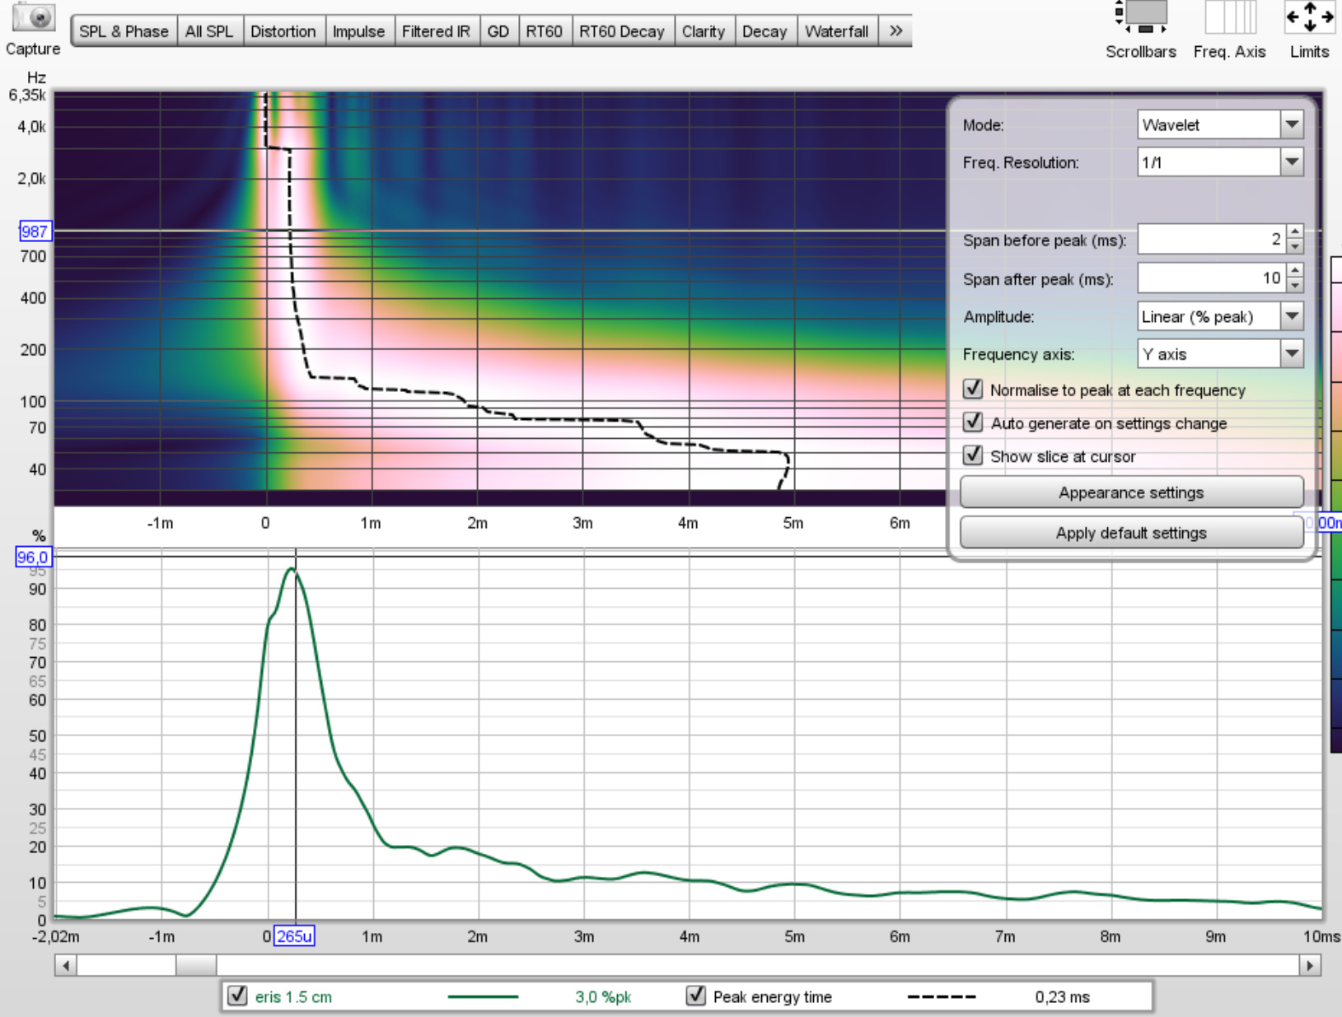1342x1017 pixels.
Task: Switch to Decay tab
Action: tap(765, 31)
